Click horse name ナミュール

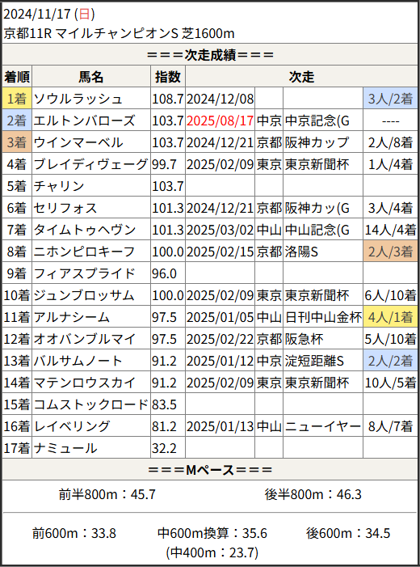[x=65, y=448]
